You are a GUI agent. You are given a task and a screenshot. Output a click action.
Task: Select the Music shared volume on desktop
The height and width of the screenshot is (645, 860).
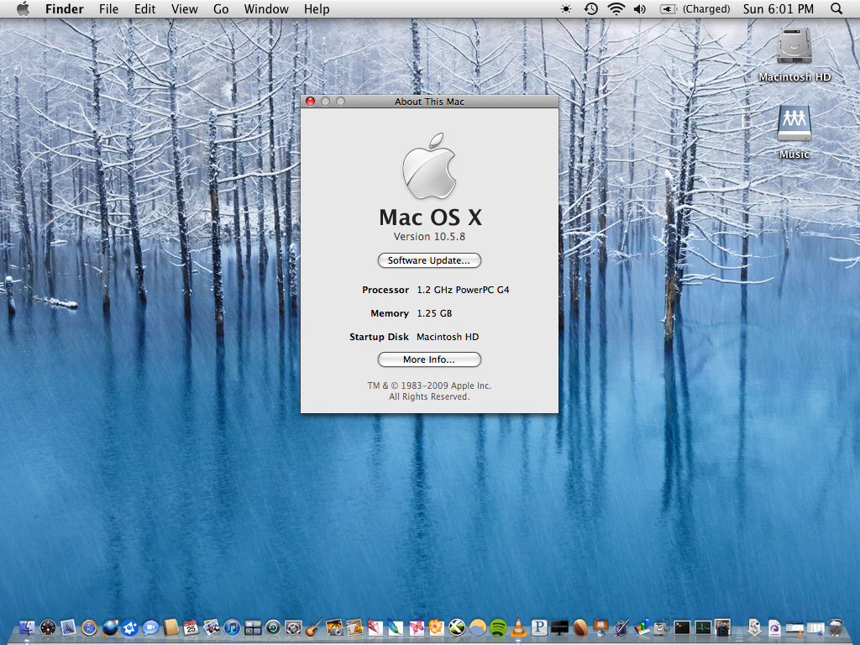(x=794, y=124)
